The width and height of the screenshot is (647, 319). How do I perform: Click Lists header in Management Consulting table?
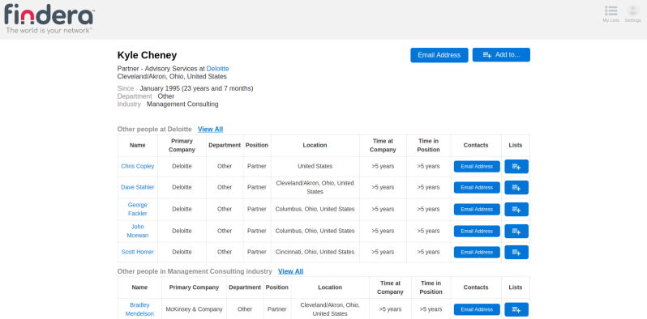point(516,287)
